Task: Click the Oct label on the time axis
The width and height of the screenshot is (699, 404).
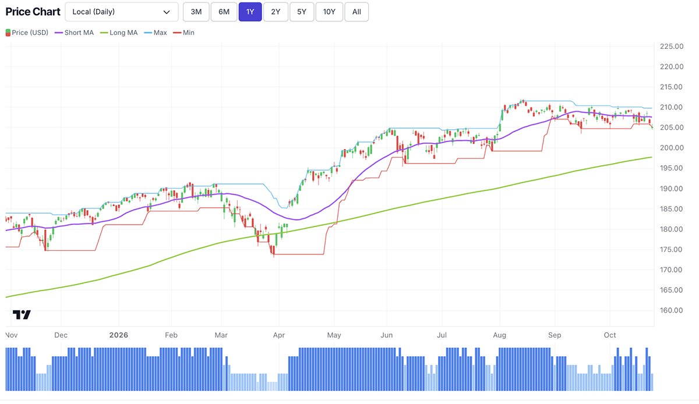Action: pos(610,335)
